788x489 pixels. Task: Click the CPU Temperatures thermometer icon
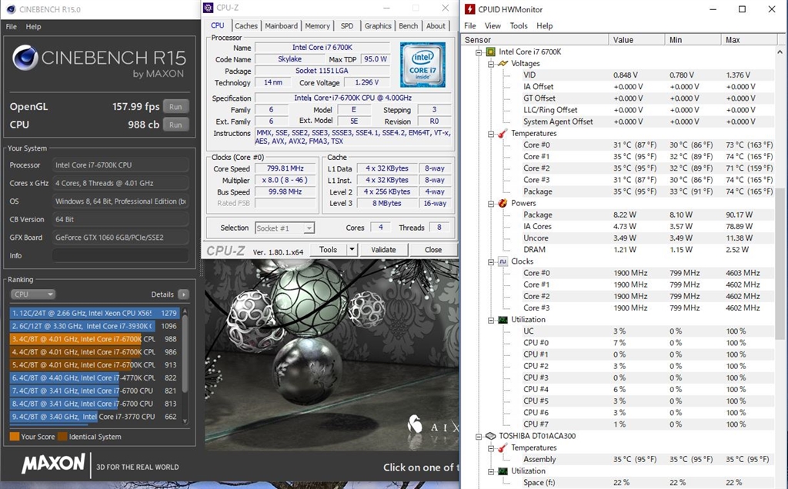pyautogui.click(x=503, y=133)
